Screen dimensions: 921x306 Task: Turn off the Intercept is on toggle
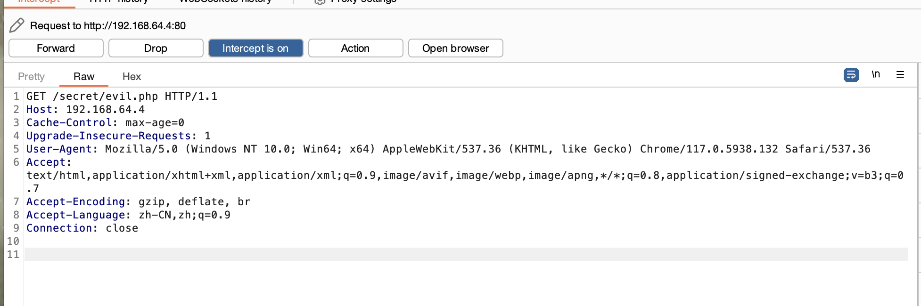(x=255, y=48)
